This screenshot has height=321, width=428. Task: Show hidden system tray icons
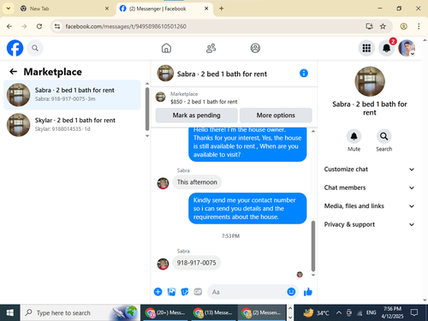[x=339, y=312]
